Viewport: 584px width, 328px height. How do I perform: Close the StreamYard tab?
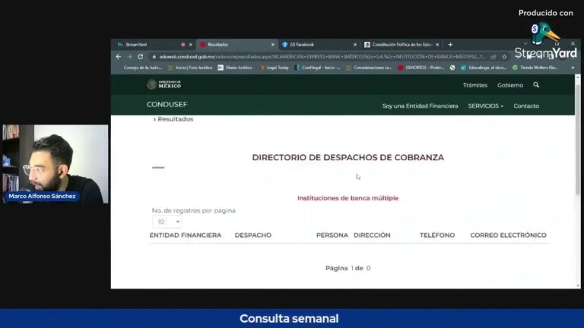(x=191, y=45)
